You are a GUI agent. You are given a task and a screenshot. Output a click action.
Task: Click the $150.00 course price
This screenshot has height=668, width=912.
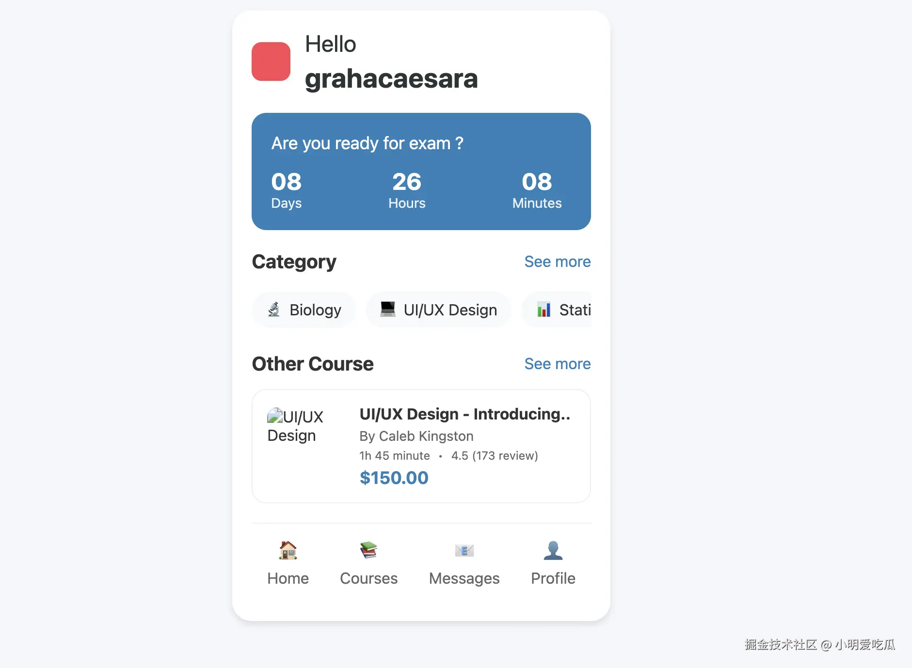(394, 478)
